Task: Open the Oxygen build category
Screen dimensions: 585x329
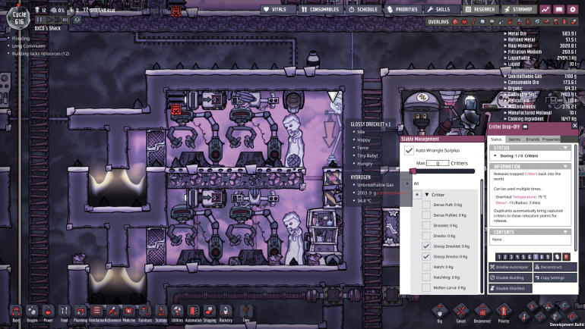Action: 32,312
